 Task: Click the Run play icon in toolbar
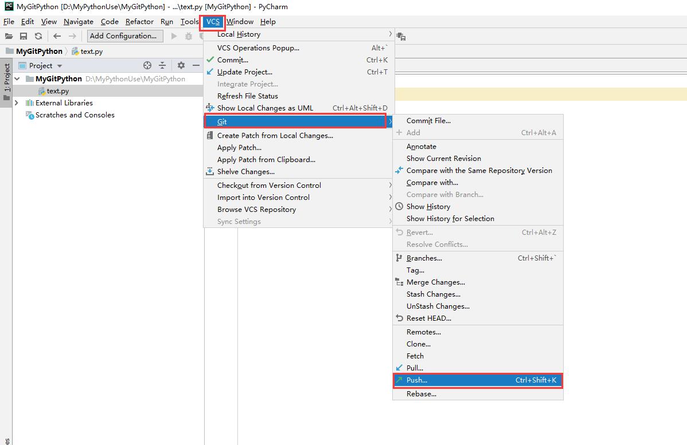point(174,36)
